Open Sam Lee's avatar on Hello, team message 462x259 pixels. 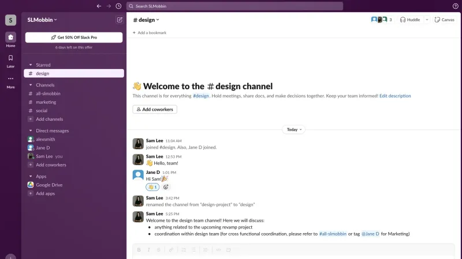coord(138,159)
